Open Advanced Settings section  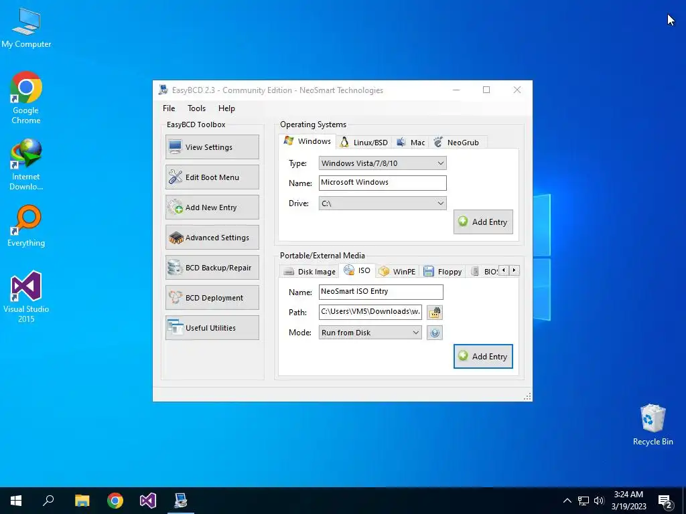click(x=212, y=238)
